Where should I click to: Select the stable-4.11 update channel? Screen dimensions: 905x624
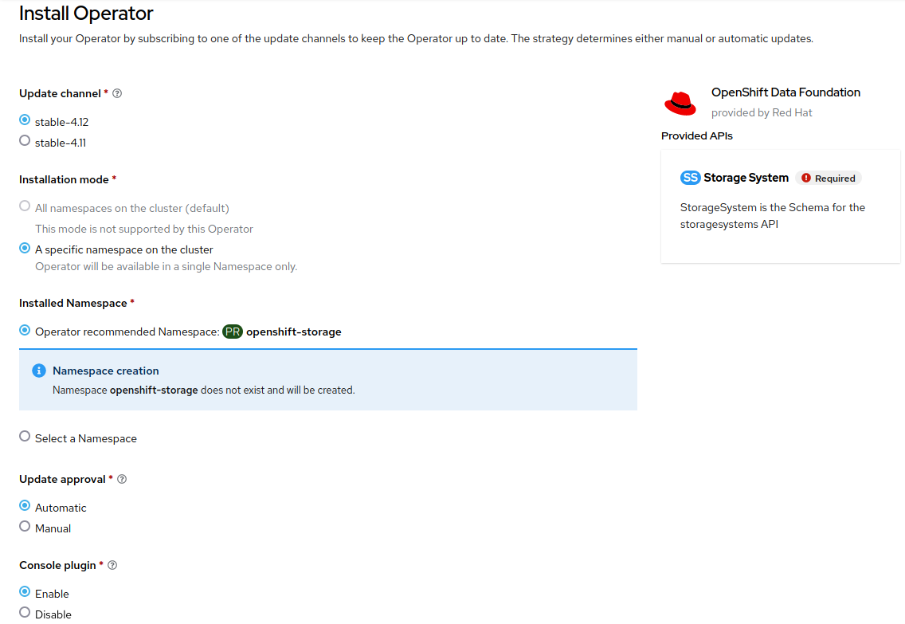click(x=24, y=142)
